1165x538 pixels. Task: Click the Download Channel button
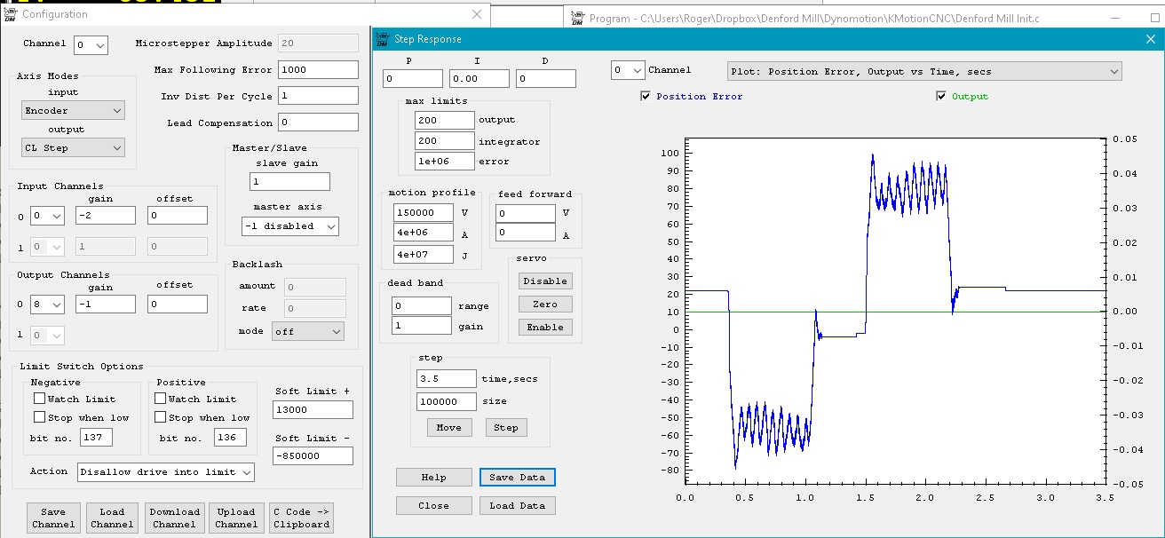point(174,518)
